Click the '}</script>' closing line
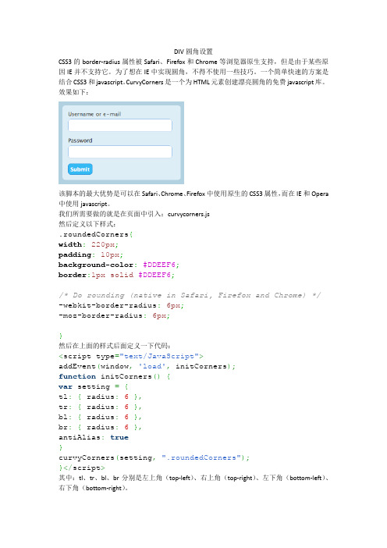Screen dimensions: 387x548 pyautogui.click(x=82, y=468)
